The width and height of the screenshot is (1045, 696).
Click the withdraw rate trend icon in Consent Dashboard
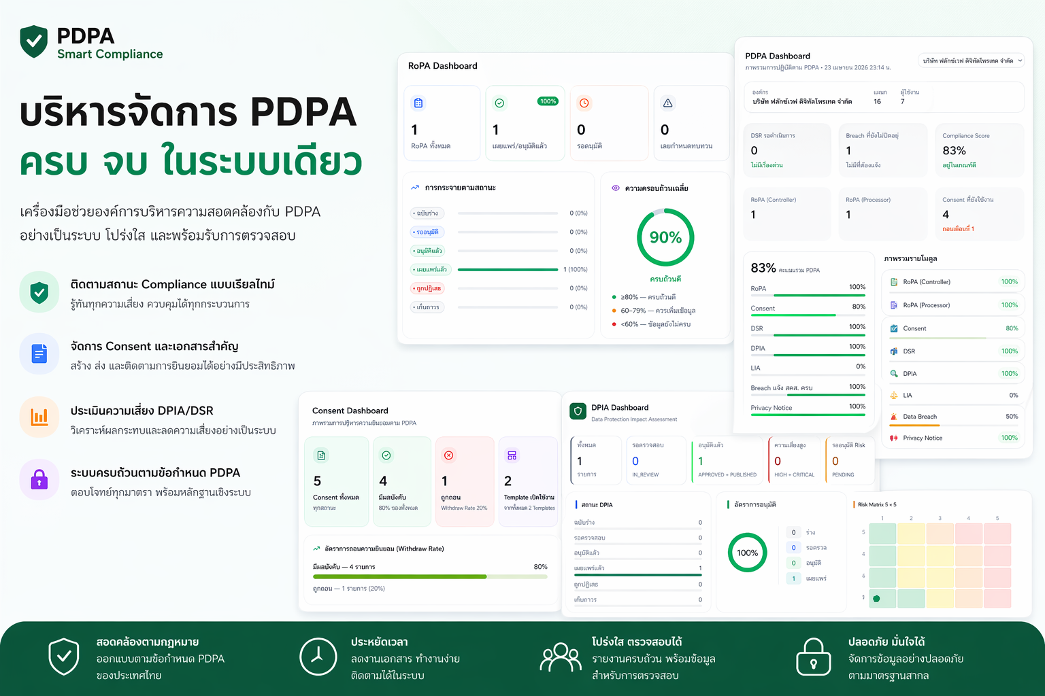[316, 549]
